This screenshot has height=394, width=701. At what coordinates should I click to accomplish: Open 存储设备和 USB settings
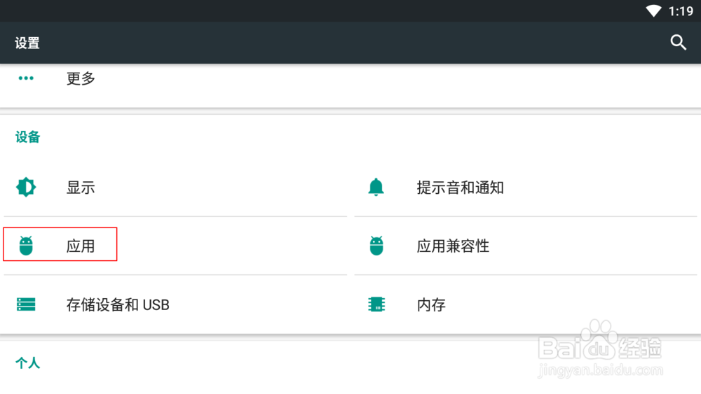[175, 304]
